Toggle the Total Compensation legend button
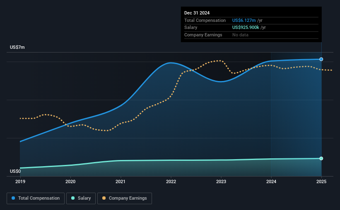Screen dimensions: 340x210 coord(36,198)
